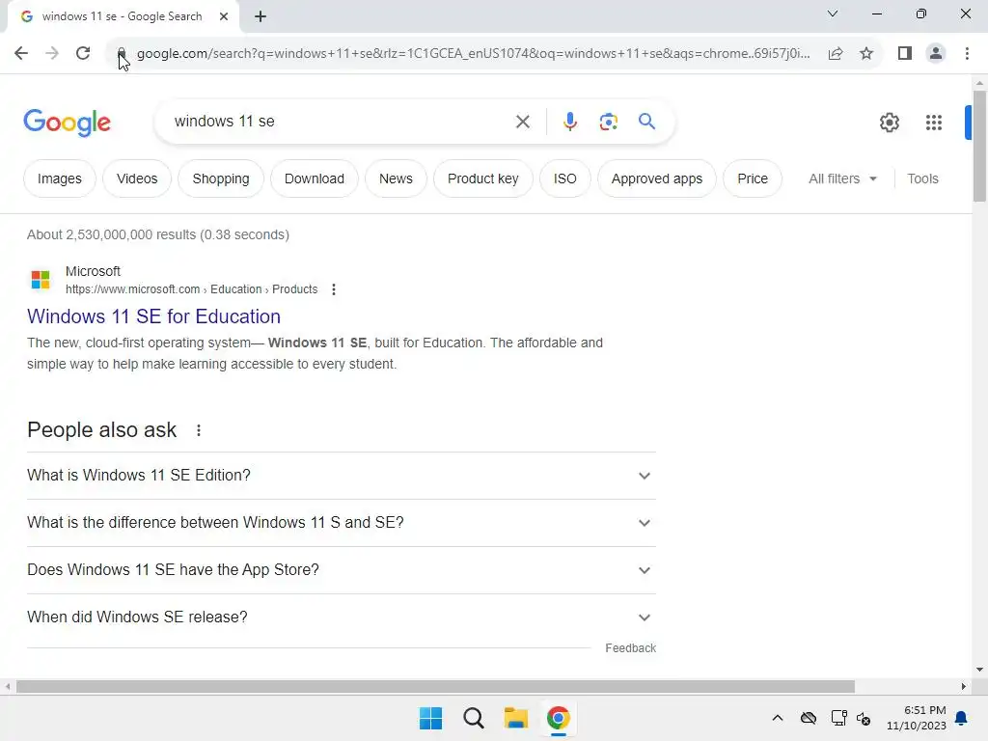Expand 'Does Windows 11 SE have the App Store?'

pyautogui.click(x=341, y=570)
